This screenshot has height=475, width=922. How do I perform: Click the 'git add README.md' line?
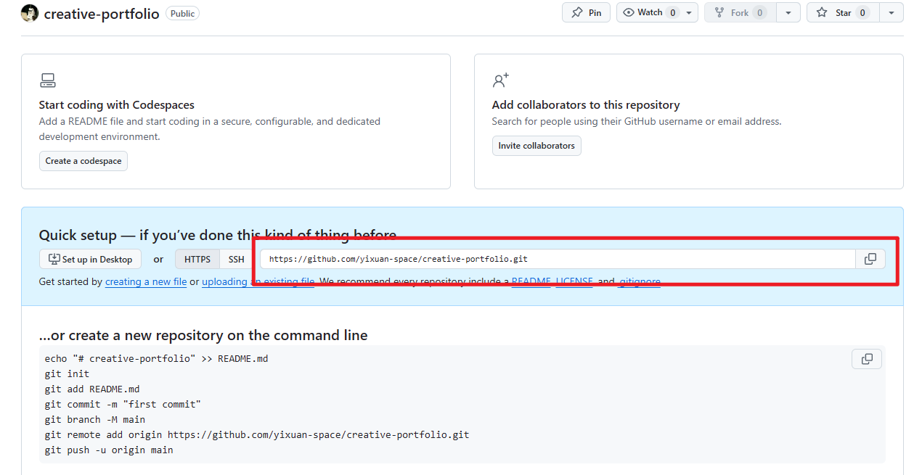tap(92, 389)
